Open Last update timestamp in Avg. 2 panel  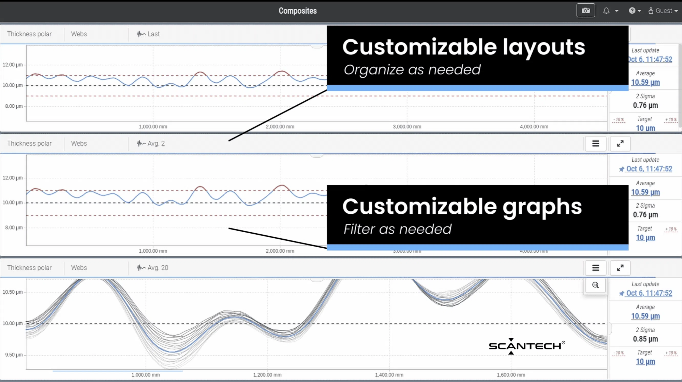point(645,169)
